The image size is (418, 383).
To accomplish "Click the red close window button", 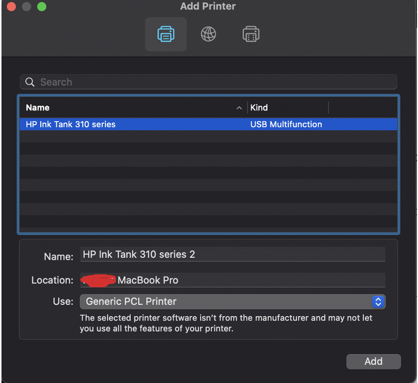I will (x=11, y=7).
